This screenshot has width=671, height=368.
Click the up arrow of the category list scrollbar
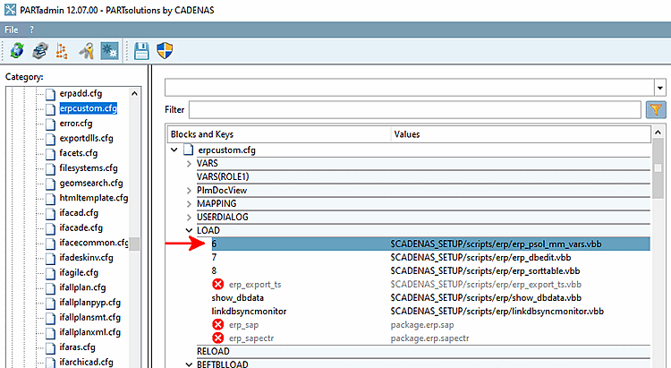[x=134, y=93]
